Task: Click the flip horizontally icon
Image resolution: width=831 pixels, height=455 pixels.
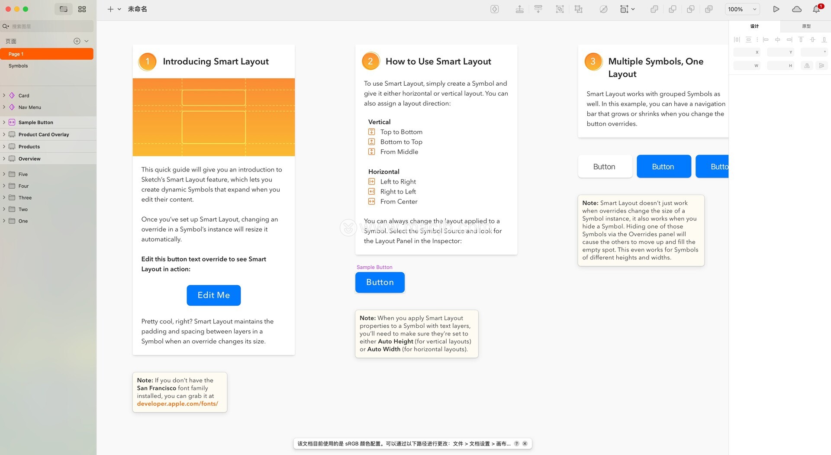Action: tap(807, 66)
